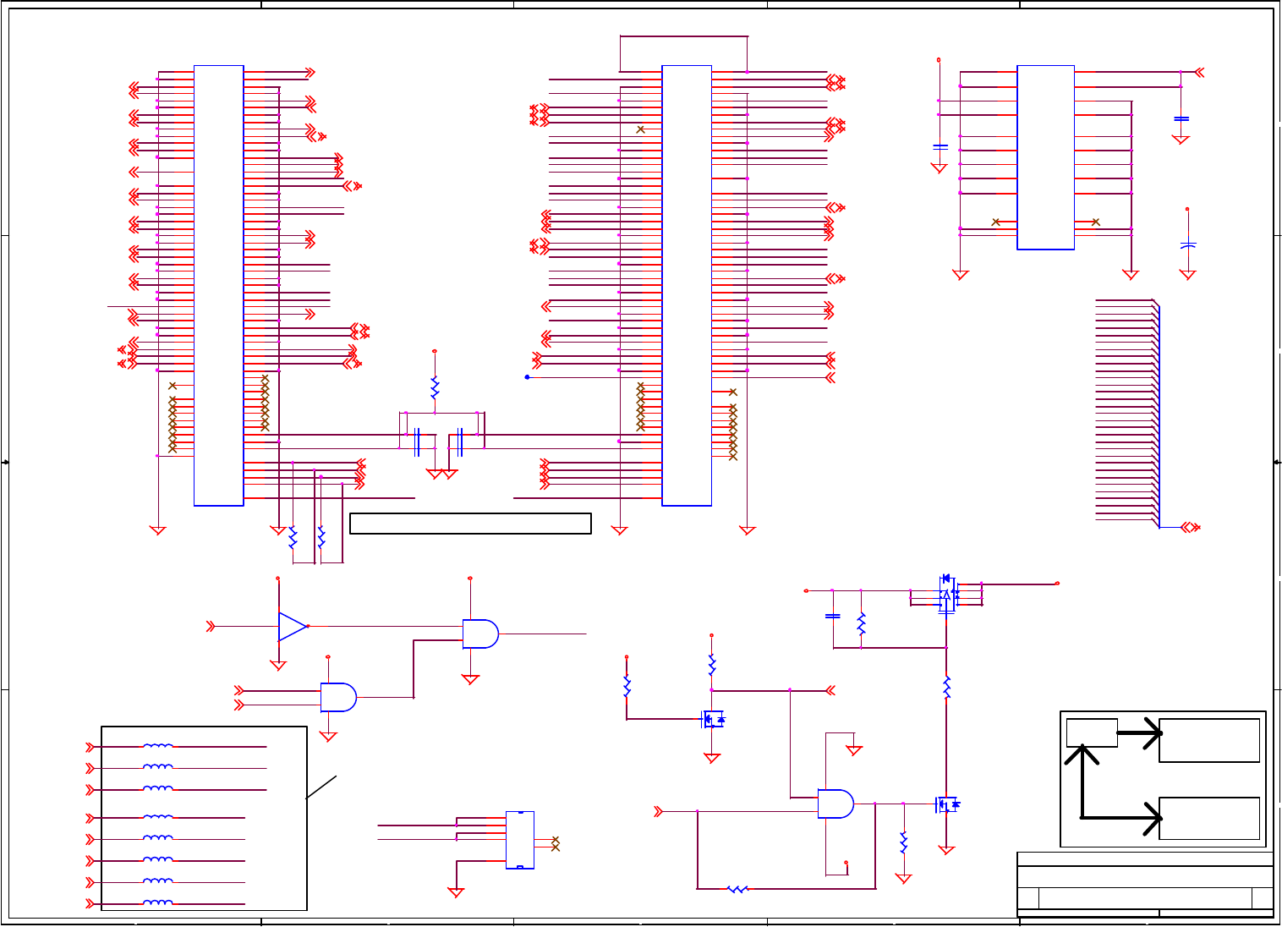The width and height of the screenshot is (1282, 927).
Task: Select the smaller IC body at top right
Action: pos(1045,157)
